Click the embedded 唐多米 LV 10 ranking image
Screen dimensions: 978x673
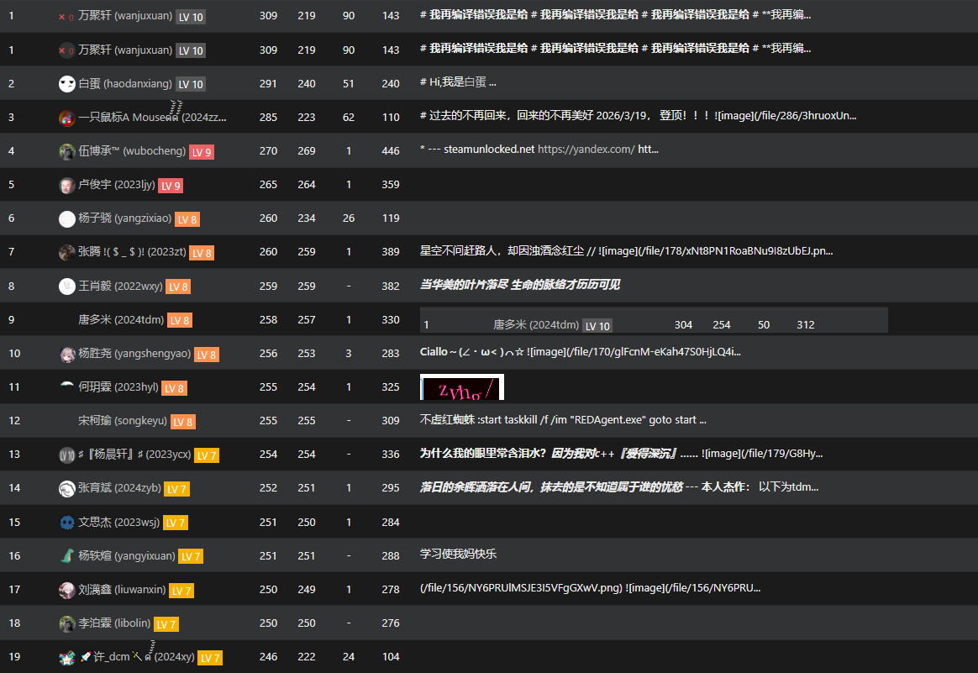click(x=654, y=320)
